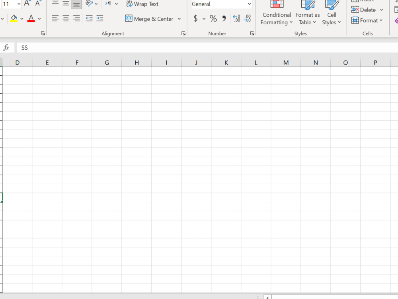Open the Alignment settings dialog launcher
Screen dimensions: 398x299
tap(183, 33)
